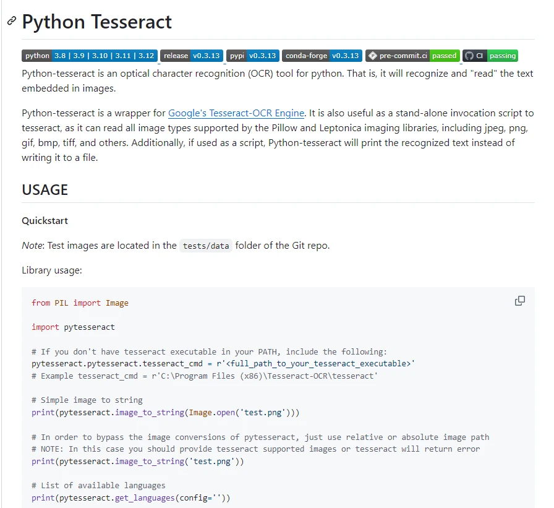Click the green 'passing' CI status label
This screenshot has height=508, width=554.
(502, 56)
